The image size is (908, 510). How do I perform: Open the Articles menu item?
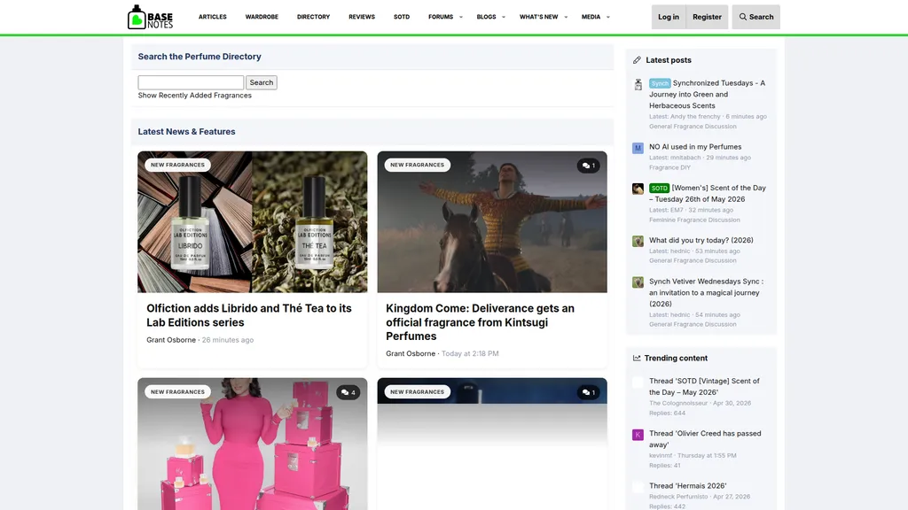pos(213,17)
